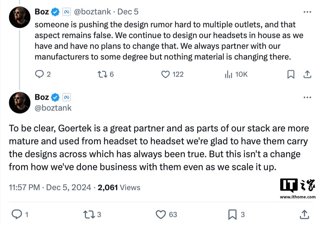Like the first tweet with 122 likes
Viewport: 321px width, 225px height.
tap(165, 74)
